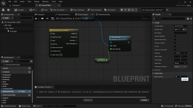Toggle Expose to Cinematics checkbox
Image resolution: width=193 pixels, height=108 pixels.
[x=175, y=50]
